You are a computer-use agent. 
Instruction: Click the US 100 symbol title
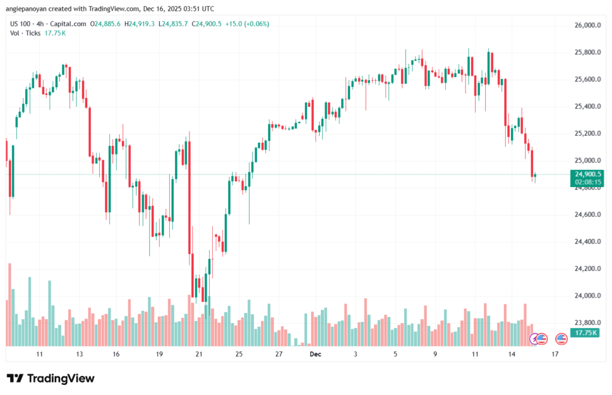[x=22, y=24]
